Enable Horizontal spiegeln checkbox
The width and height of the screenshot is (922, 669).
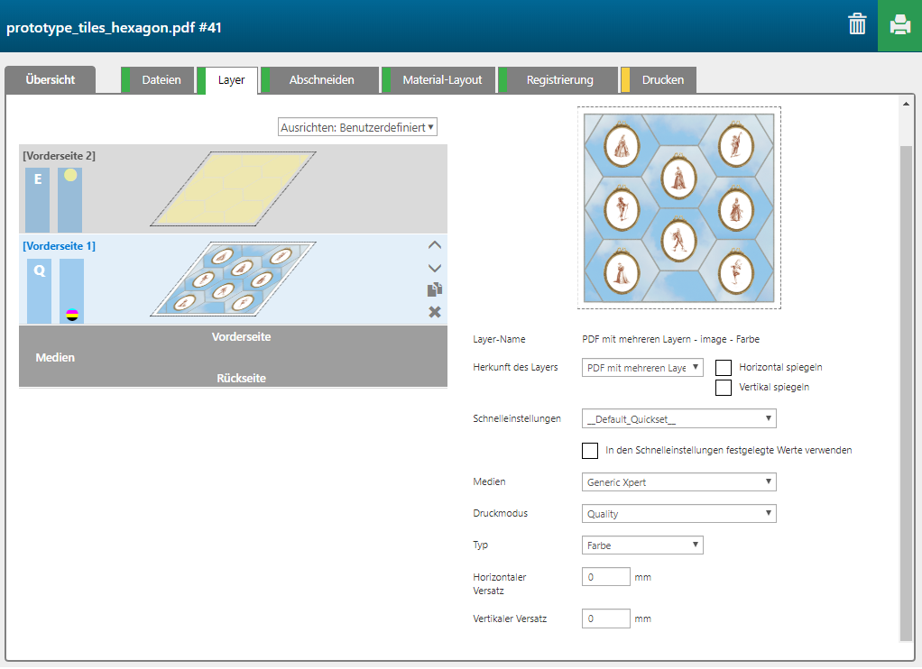pyautogui.click(x=723, y=368)
